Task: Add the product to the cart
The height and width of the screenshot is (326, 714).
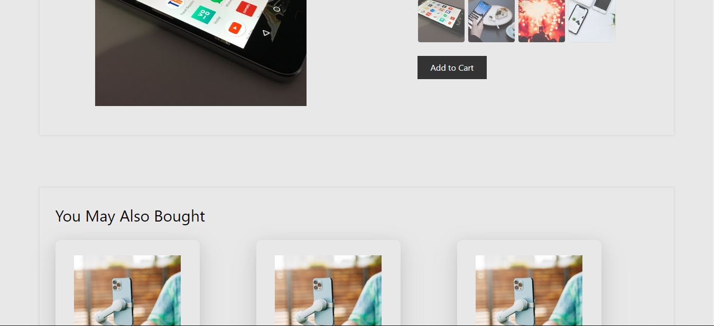Action: (452, 68)
